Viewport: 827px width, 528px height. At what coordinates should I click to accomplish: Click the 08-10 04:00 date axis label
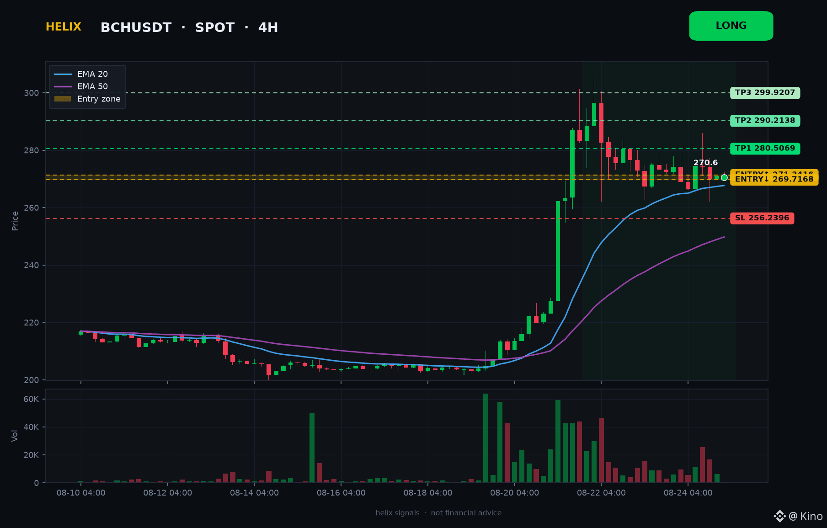(81, 493)
